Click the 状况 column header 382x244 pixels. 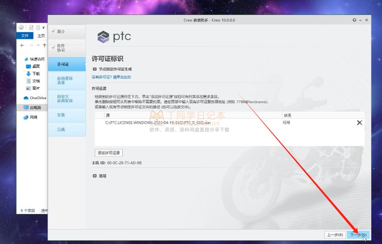(323, 115)
